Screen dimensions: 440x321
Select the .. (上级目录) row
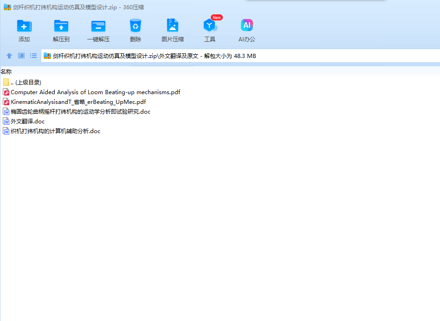[22, 82]
